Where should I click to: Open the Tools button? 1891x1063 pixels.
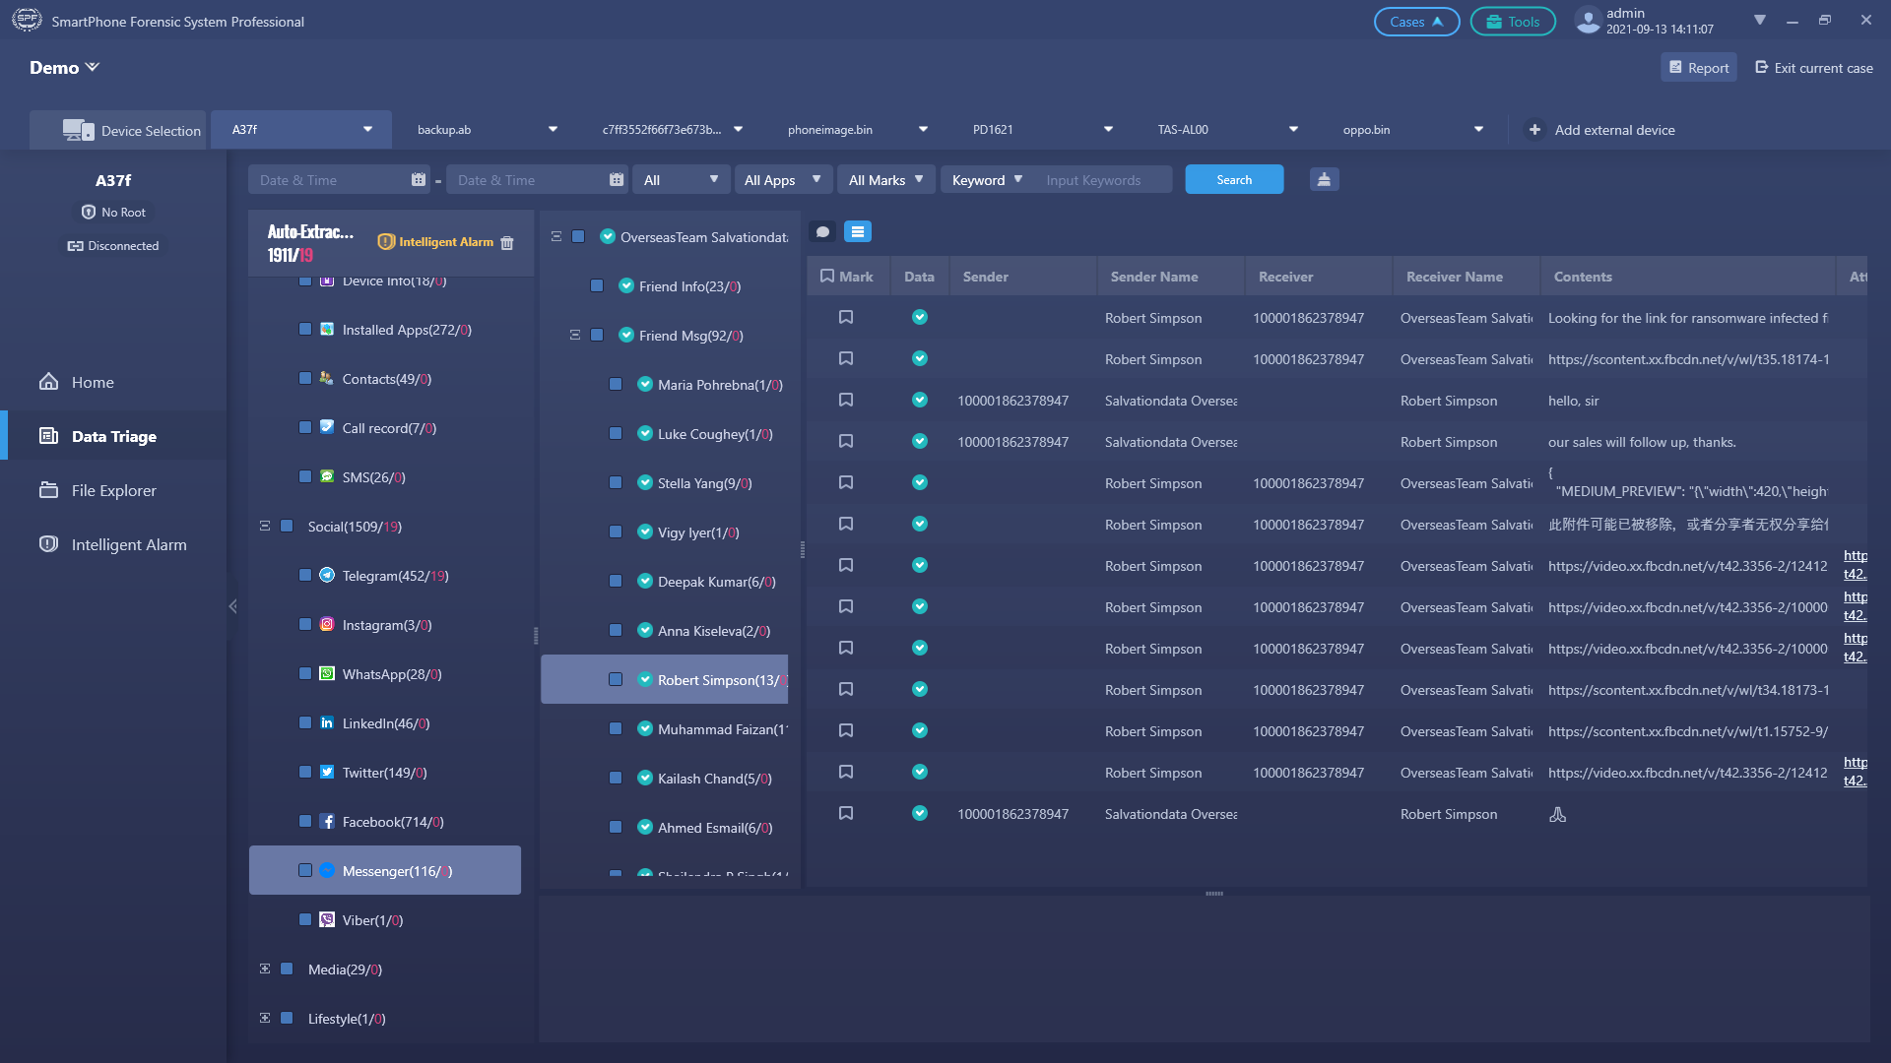click(1513, 22)
